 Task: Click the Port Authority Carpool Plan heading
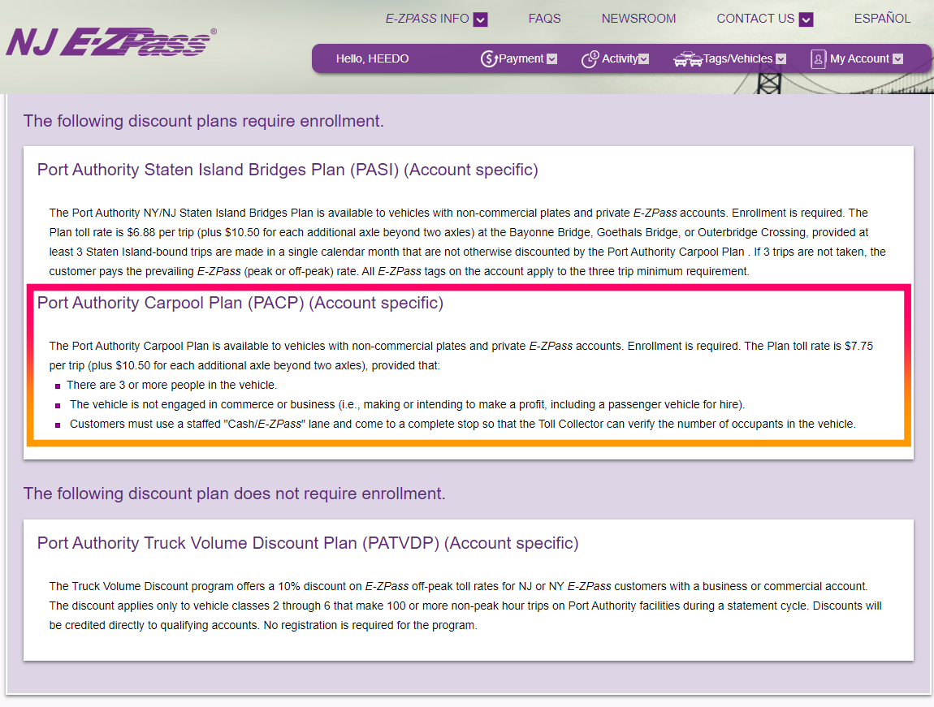point(240,303)
